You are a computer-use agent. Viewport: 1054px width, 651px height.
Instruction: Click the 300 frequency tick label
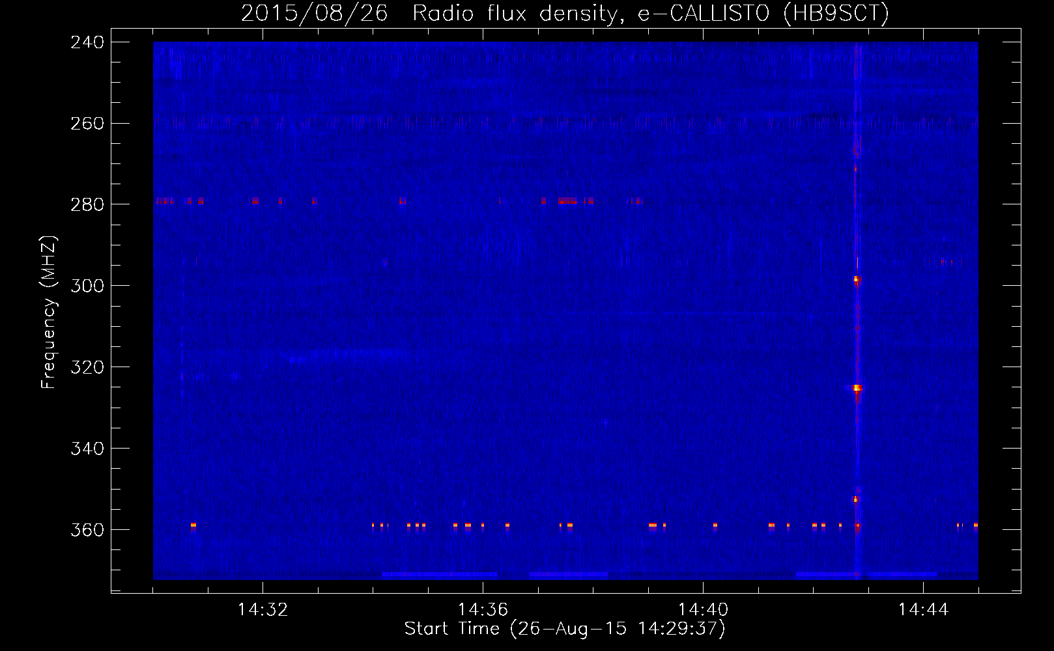tap(87, 286)
